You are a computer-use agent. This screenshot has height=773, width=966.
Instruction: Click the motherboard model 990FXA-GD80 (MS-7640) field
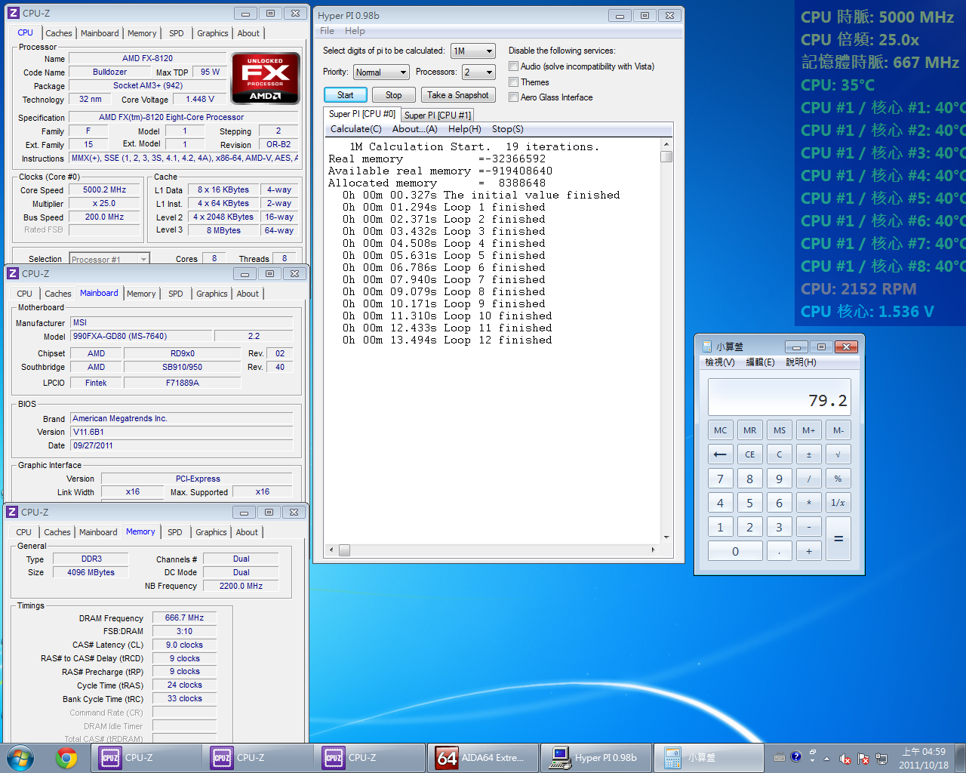tap(141, 336)
